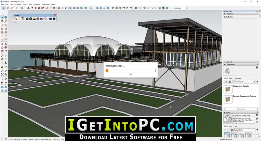Screen dimensions: 261x141
Task: Close the Enscape floating toolbar
Action: 54,15
